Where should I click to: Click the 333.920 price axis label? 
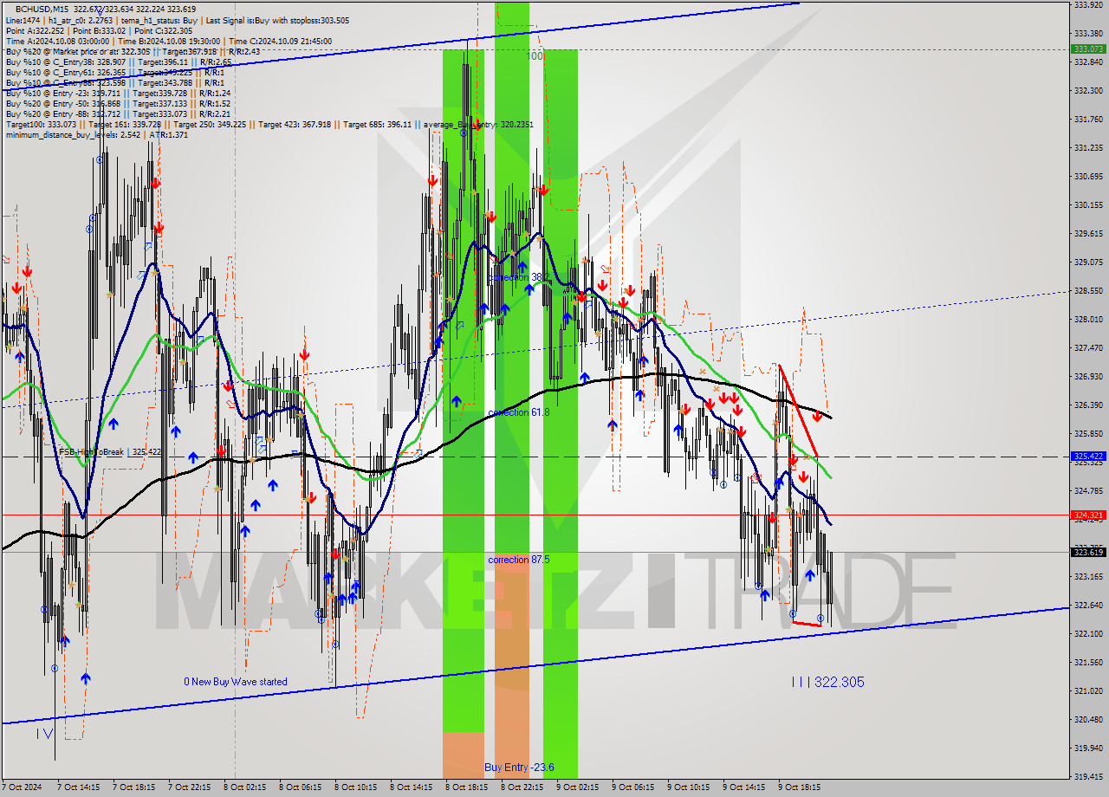coord(1087,4)
